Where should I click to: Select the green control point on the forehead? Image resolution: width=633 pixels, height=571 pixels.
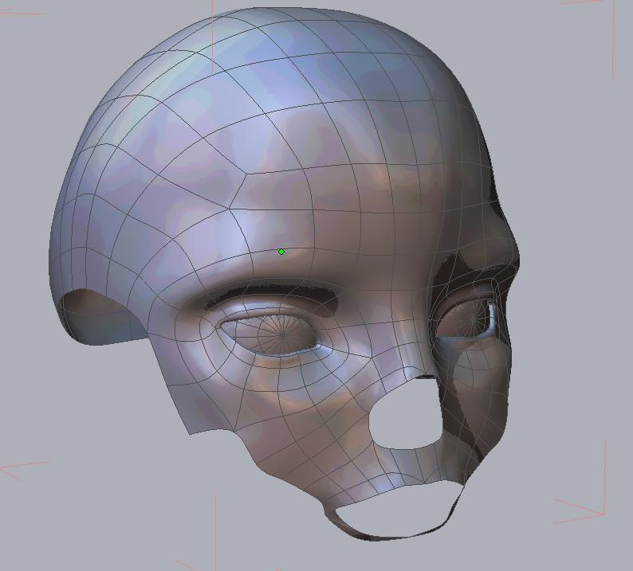[281, 252]
